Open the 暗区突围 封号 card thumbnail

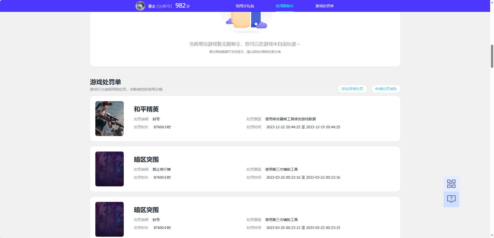point(110,219)
